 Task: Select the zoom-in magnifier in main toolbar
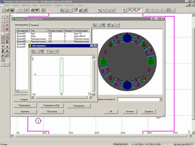coord(61,10)
